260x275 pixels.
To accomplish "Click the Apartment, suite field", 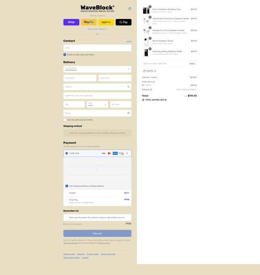I will [97, 96].
